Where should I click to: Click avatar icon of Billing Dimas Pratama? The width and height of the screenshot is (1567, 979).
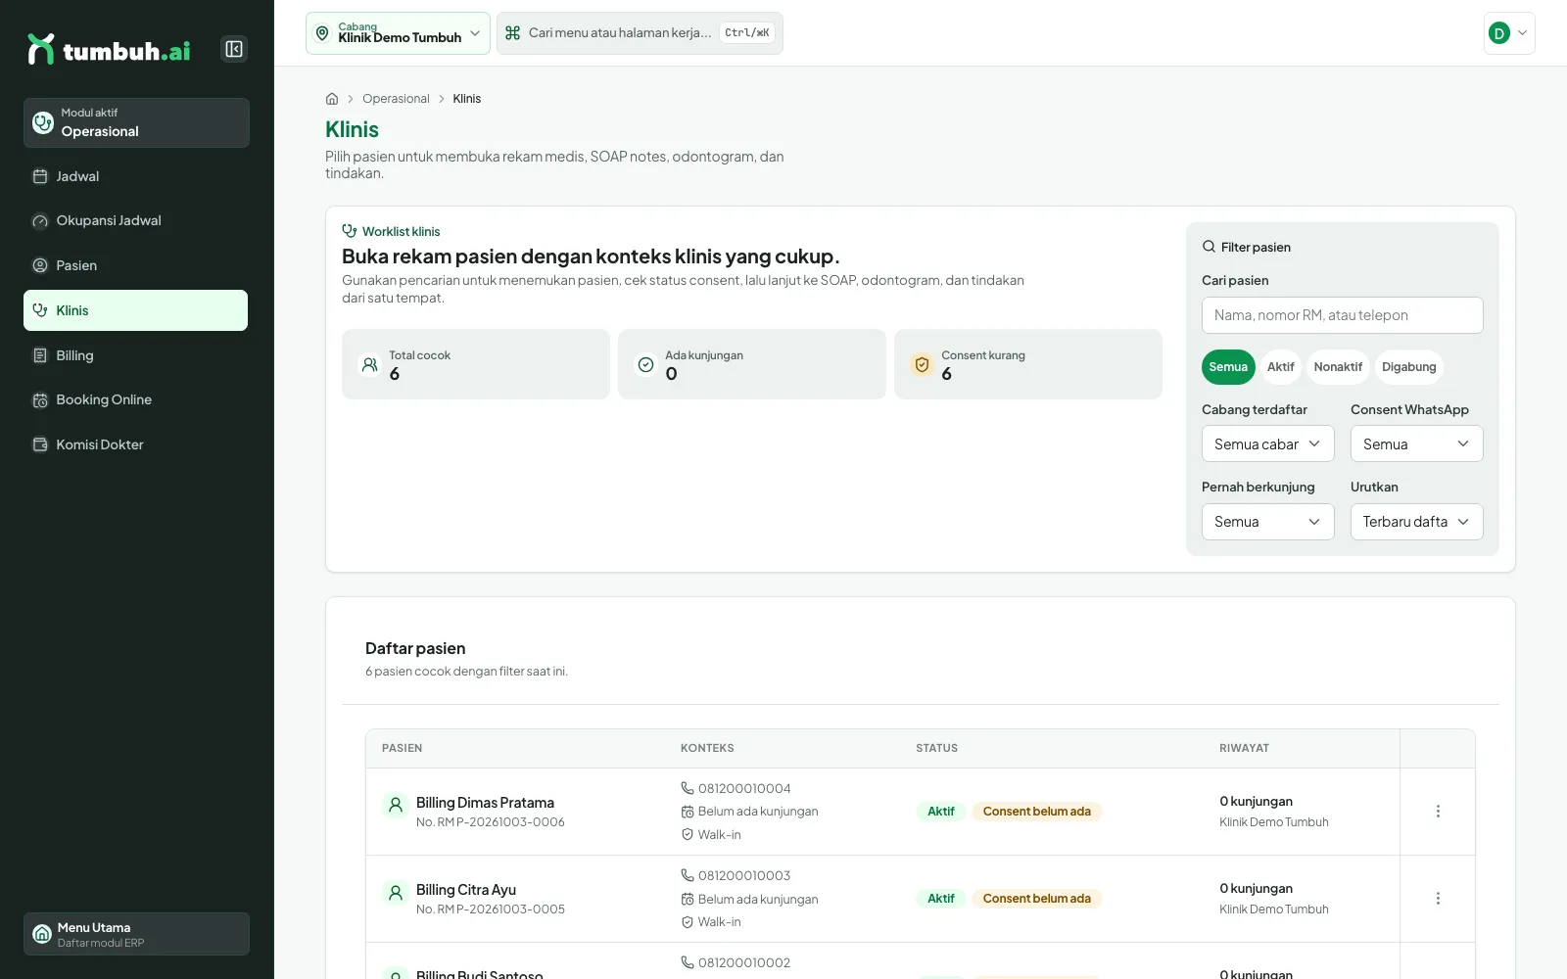pos(396,805)
